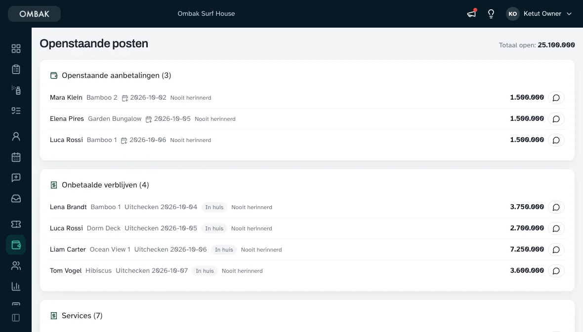Image resolution: width=583 pixels, height=332 pixels.
Task: Open the calendar sidebar icon
Action: click(16, 157)
